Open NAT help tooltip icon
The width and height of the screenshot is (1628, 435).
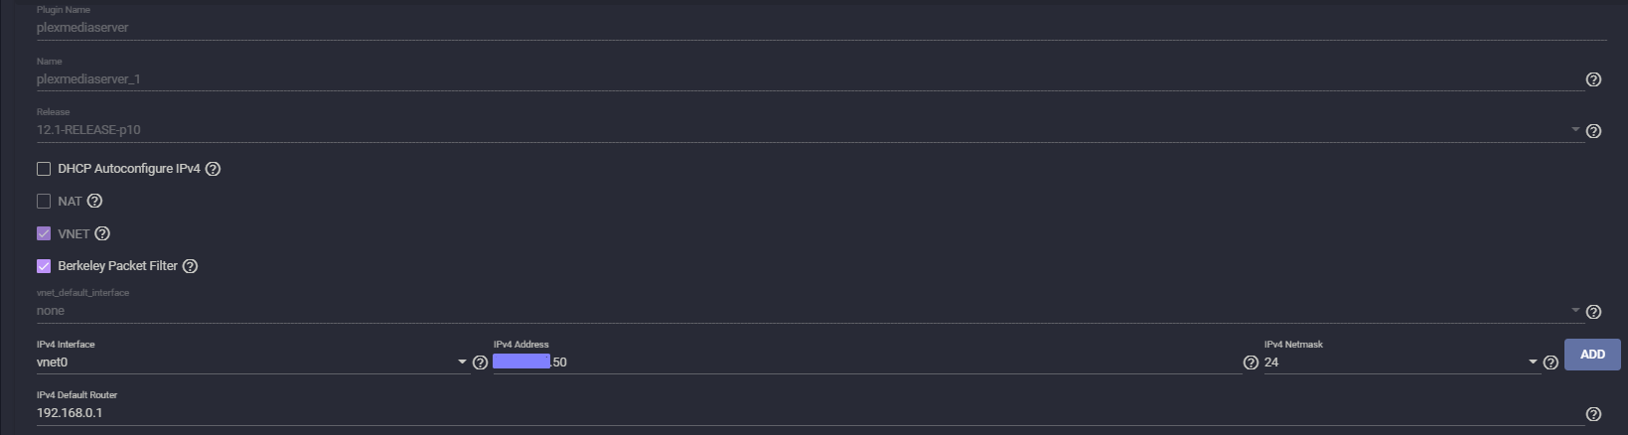click(x=94, y=201)
